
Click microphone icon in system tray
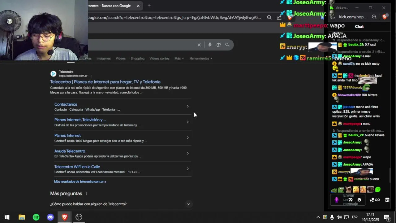point(332,217)
